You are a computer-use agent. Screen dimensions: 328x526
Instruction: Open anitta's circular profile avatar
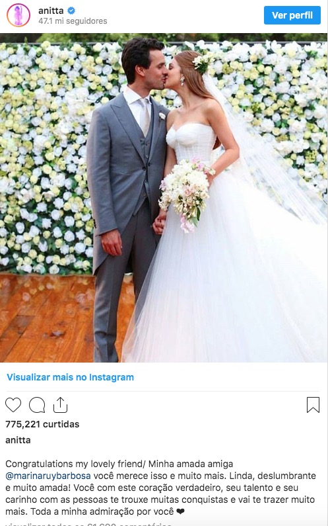(18, 15)
